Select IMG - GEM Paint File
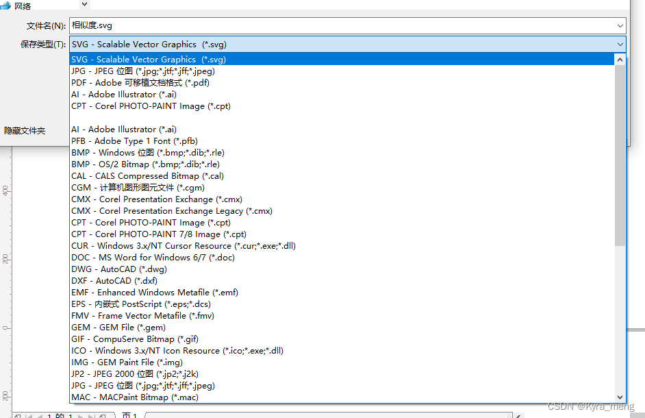Image resolution: width=645 pixels, height=418 pixels. pos(342,362)
